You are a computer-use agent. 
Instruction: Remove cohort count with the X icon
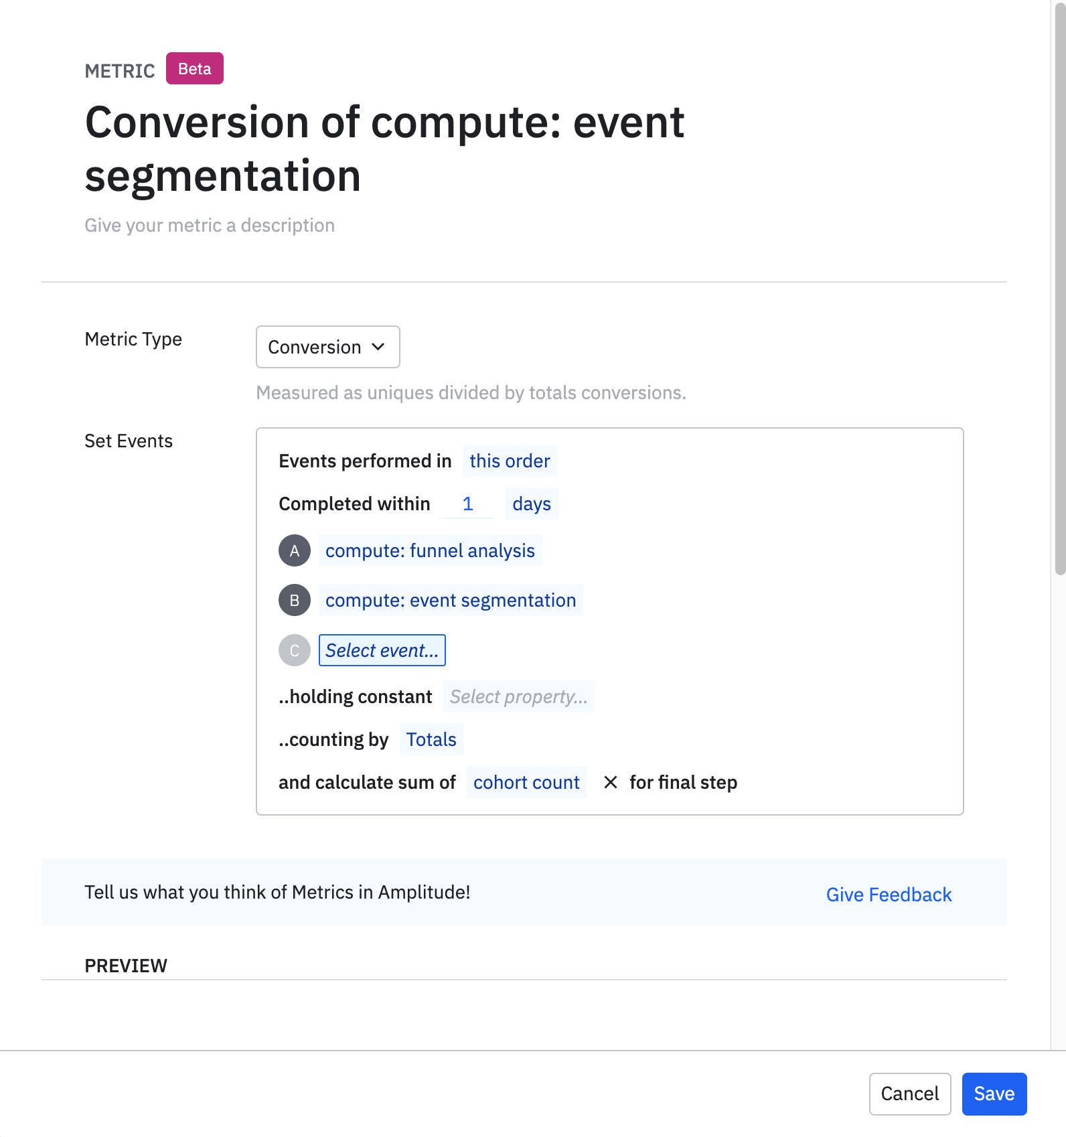[610, 782]
